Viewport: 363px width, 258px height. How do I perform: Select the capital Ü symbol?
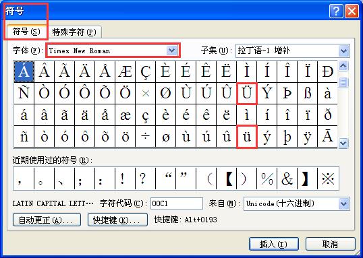(247, 94)
